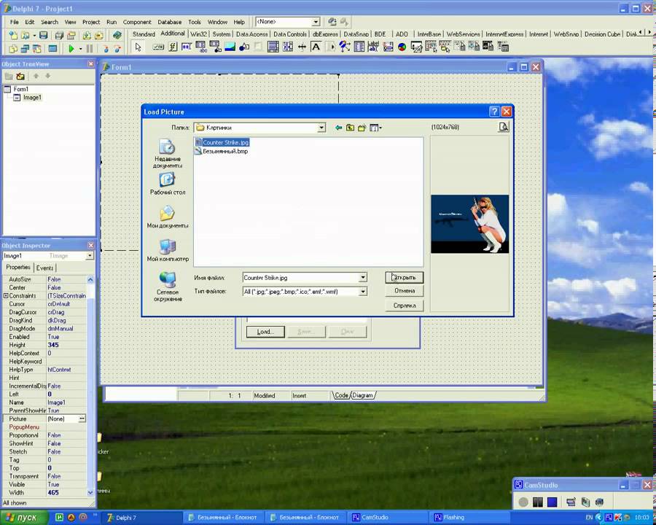The width and height of the screenshot is (656, 525).
Task: Select the Image component icon
Action: (x=230, y=47)
